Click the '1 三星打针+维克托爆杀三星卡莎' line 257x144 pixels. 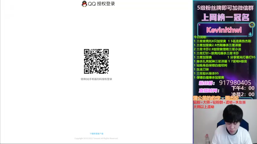[x=216, y=53]
